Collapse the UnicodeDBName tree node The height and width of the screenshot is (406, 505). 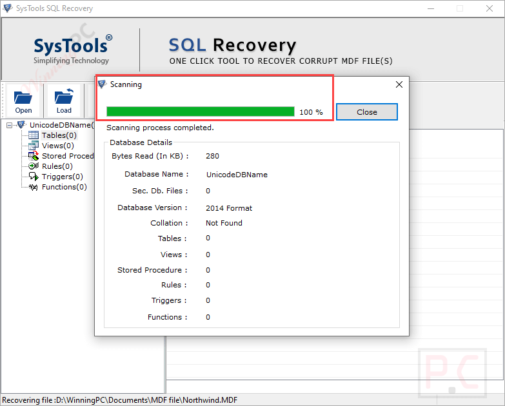point(9,125)
